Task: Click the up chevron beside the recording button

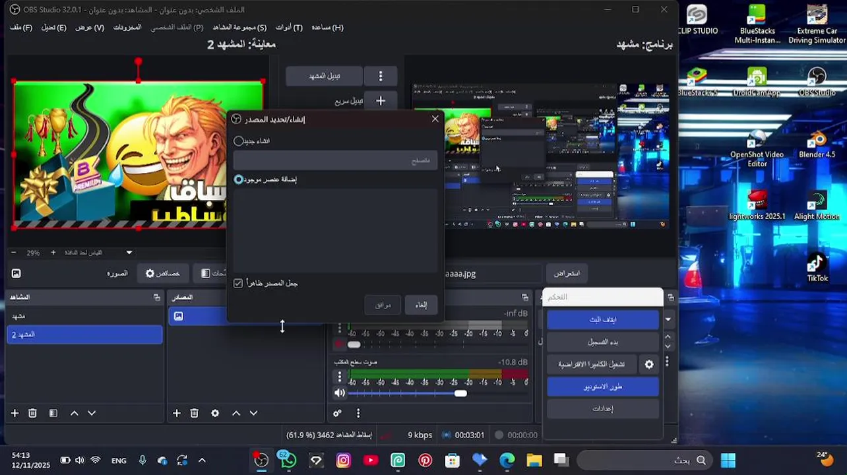Action: point(668,337)
